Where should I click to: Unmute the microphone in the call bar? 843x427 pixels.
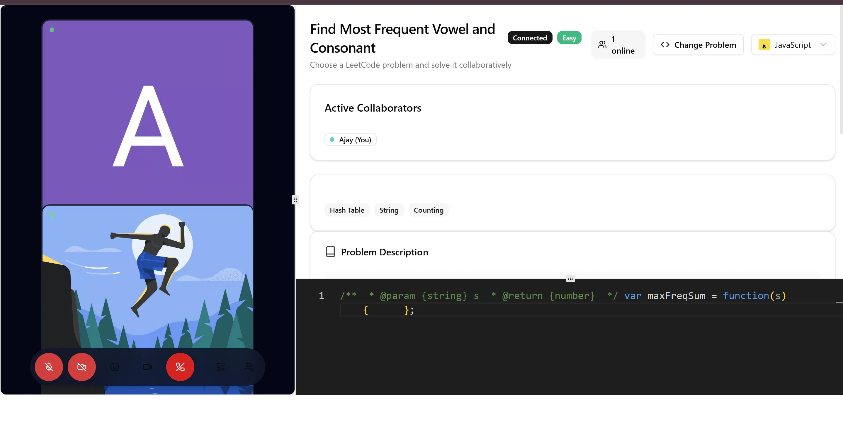pos(49,367)
